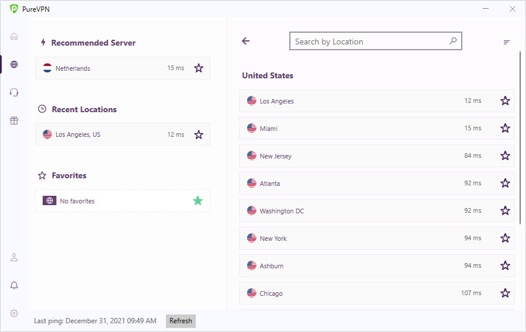Viewport: 526px width, 332px height.
Task: Select the Ashburn server
Action: tap(377, 265)
